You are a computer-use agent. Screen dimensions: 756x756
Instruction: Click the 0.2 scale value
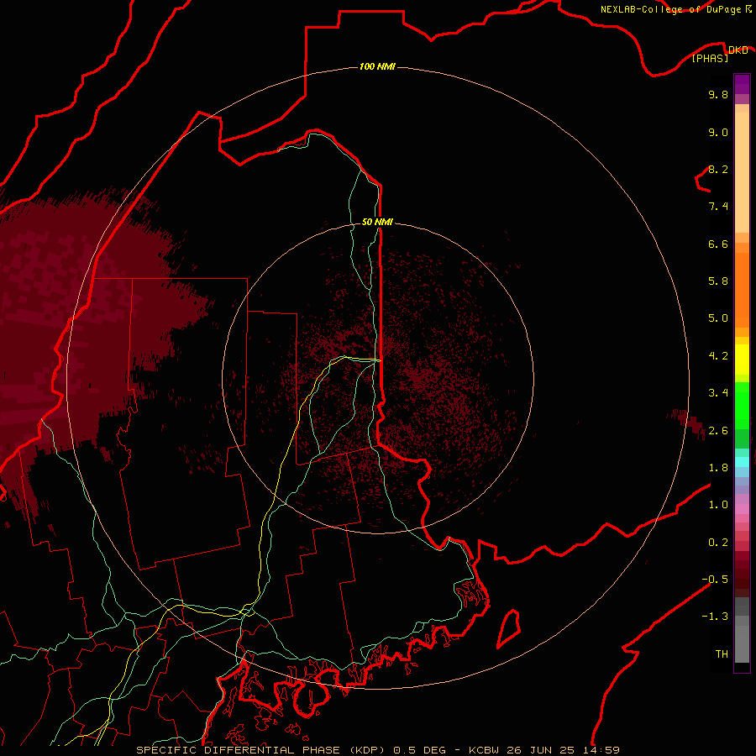[x=718, y=543]
